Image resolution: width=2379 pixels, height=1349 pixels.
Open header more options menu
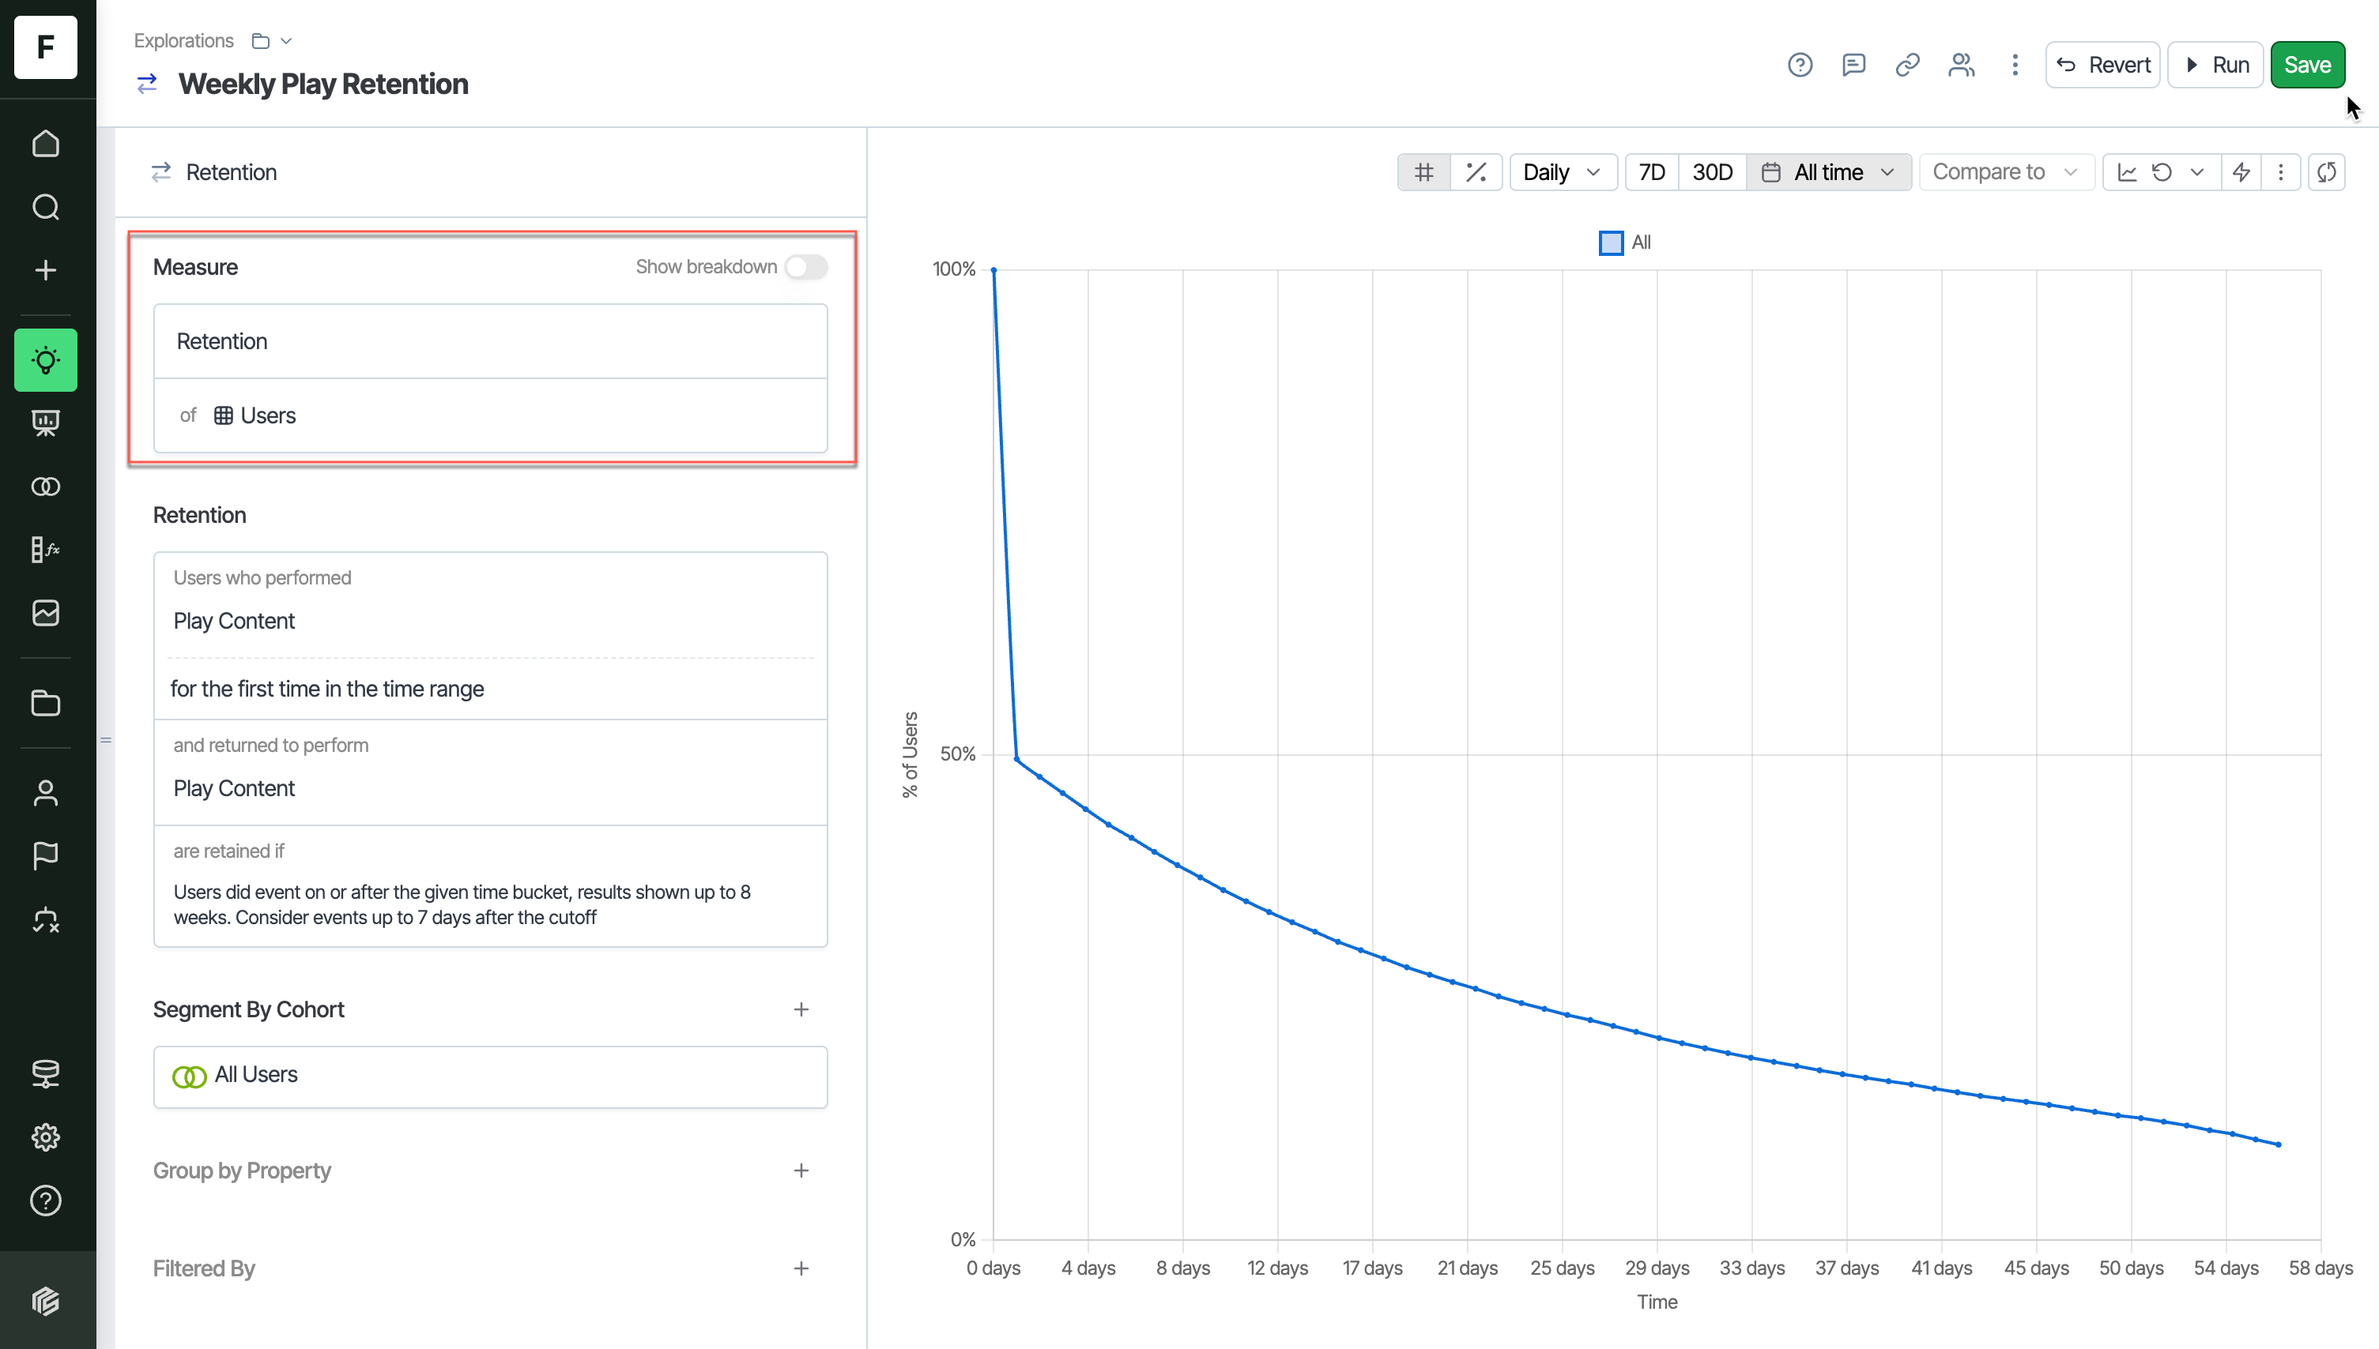pyautogui.click(x=2015, y=65)
